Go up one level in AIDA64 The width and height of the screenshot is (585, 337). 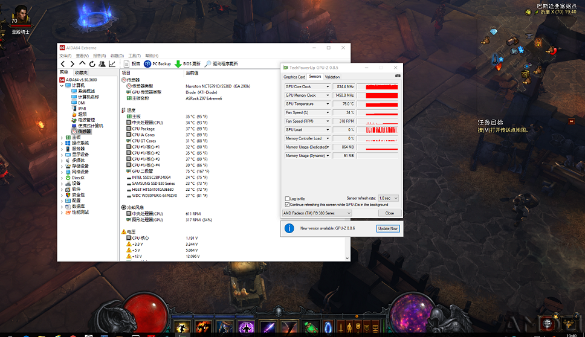(x=82, y=64)
